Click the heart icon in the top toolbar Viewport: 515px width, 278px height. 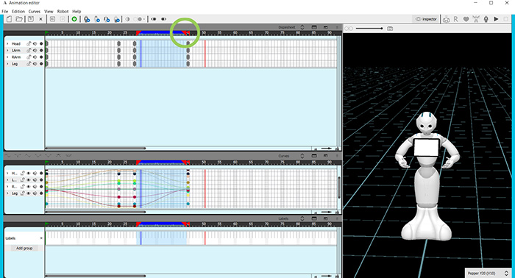coord(466,19)
